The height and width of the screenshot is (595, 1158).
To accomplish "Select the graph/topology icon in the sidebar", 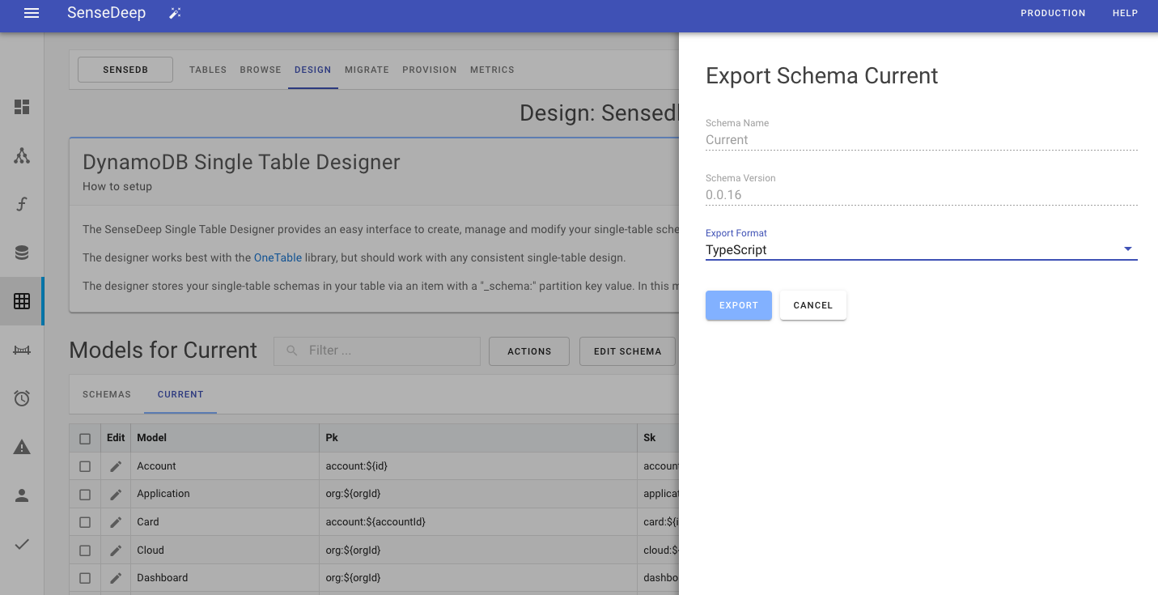I will (22, 155).
